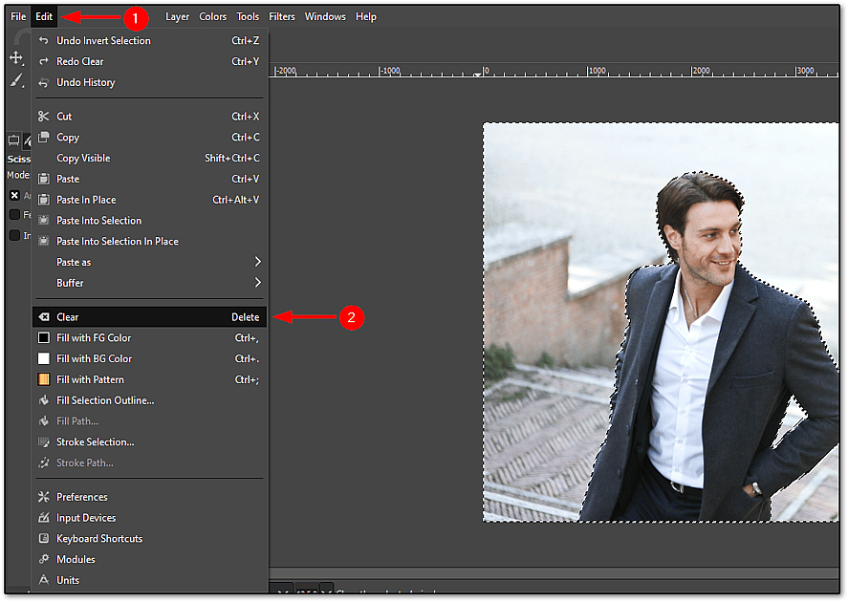Screen dimensions: 848x602
Task: Open the Windows menu
Action: [325, 17]
